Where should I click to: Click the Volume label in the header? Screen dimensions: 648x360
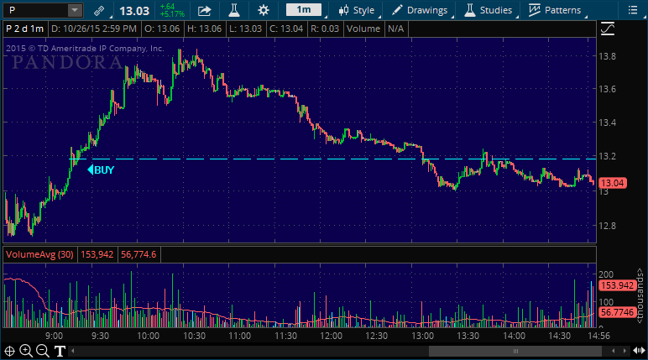pyautogui.click(x=363, y=29)
